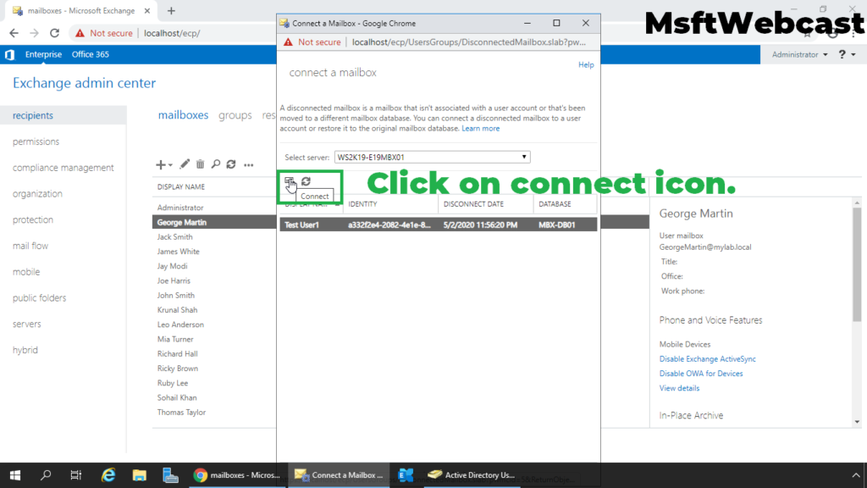This screenshot has height=488, width=867.
Task: Open the mailboxes tab
Action: [x=183, y=115]
